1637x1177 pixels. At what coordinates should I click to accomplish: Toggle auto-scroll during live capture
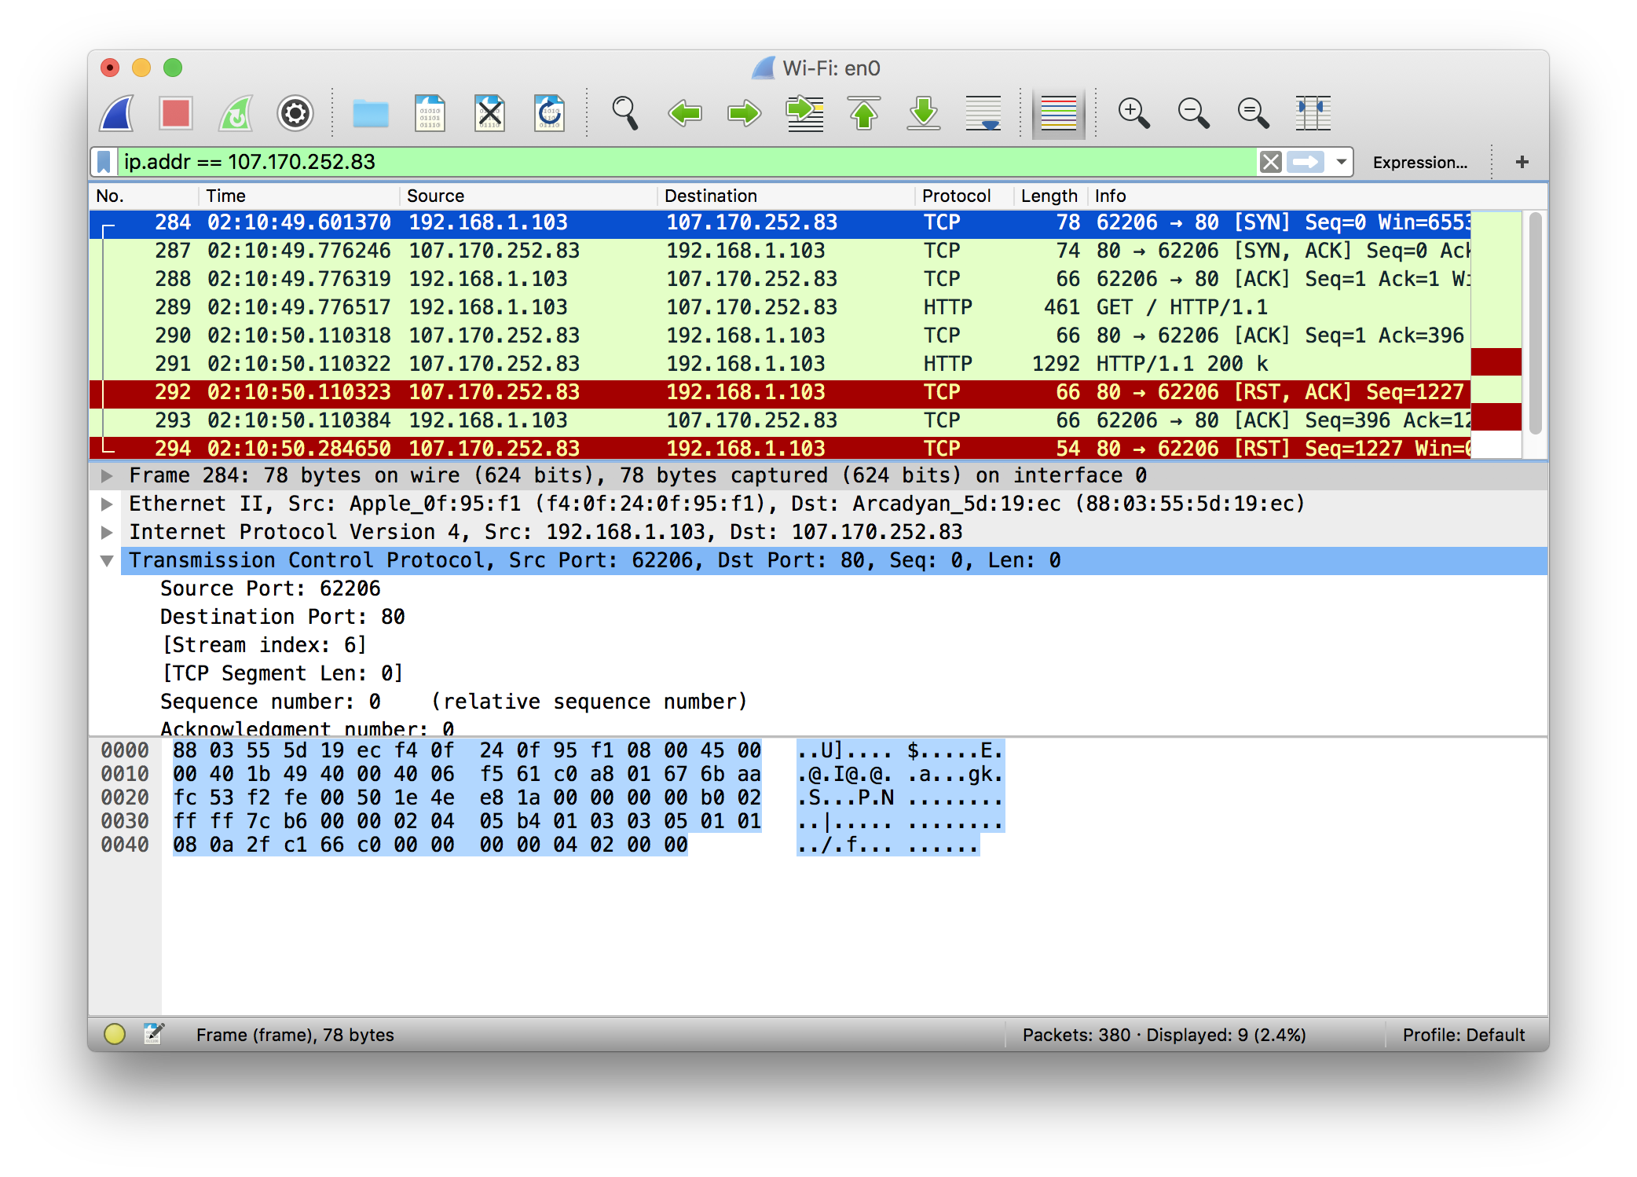[x=983, y=114]
